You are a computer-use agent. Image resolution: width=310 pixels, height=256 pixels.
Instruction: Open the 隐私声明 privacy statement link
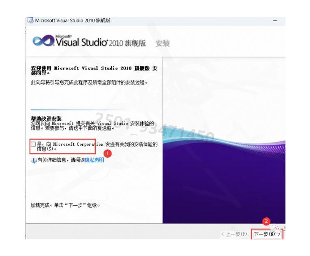click(x=94, y=160)
